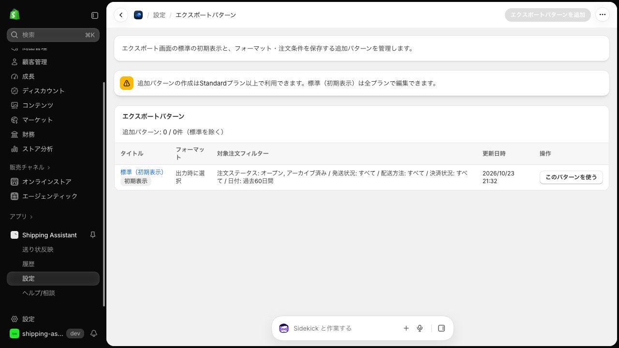619x348 pixels.
Task: Click the yellow warning triangle icon
Action: pyautogui.click(x=127, y=83)
